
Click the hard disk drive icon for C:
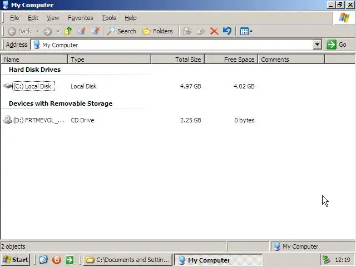pyautogui.click(x=7, y=86)
